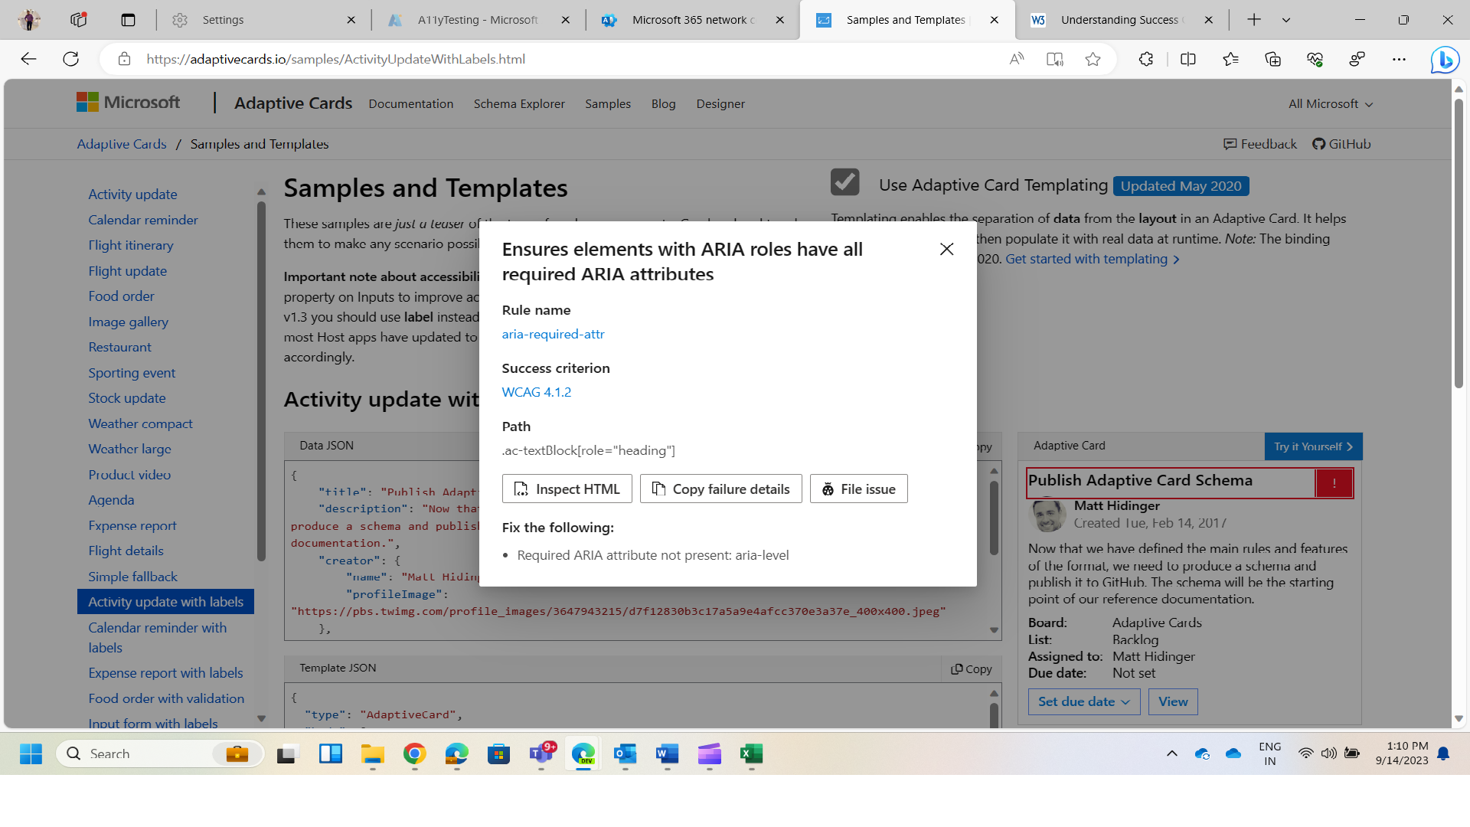1470x827 pixels.
Task: Close the ARIA failure details dialog
Action: coord(946,249)
